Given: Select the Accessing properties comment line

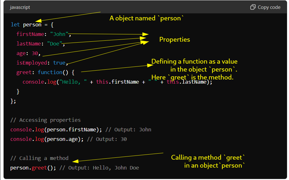Looking at the screenshot, I should tap(45, 120).
